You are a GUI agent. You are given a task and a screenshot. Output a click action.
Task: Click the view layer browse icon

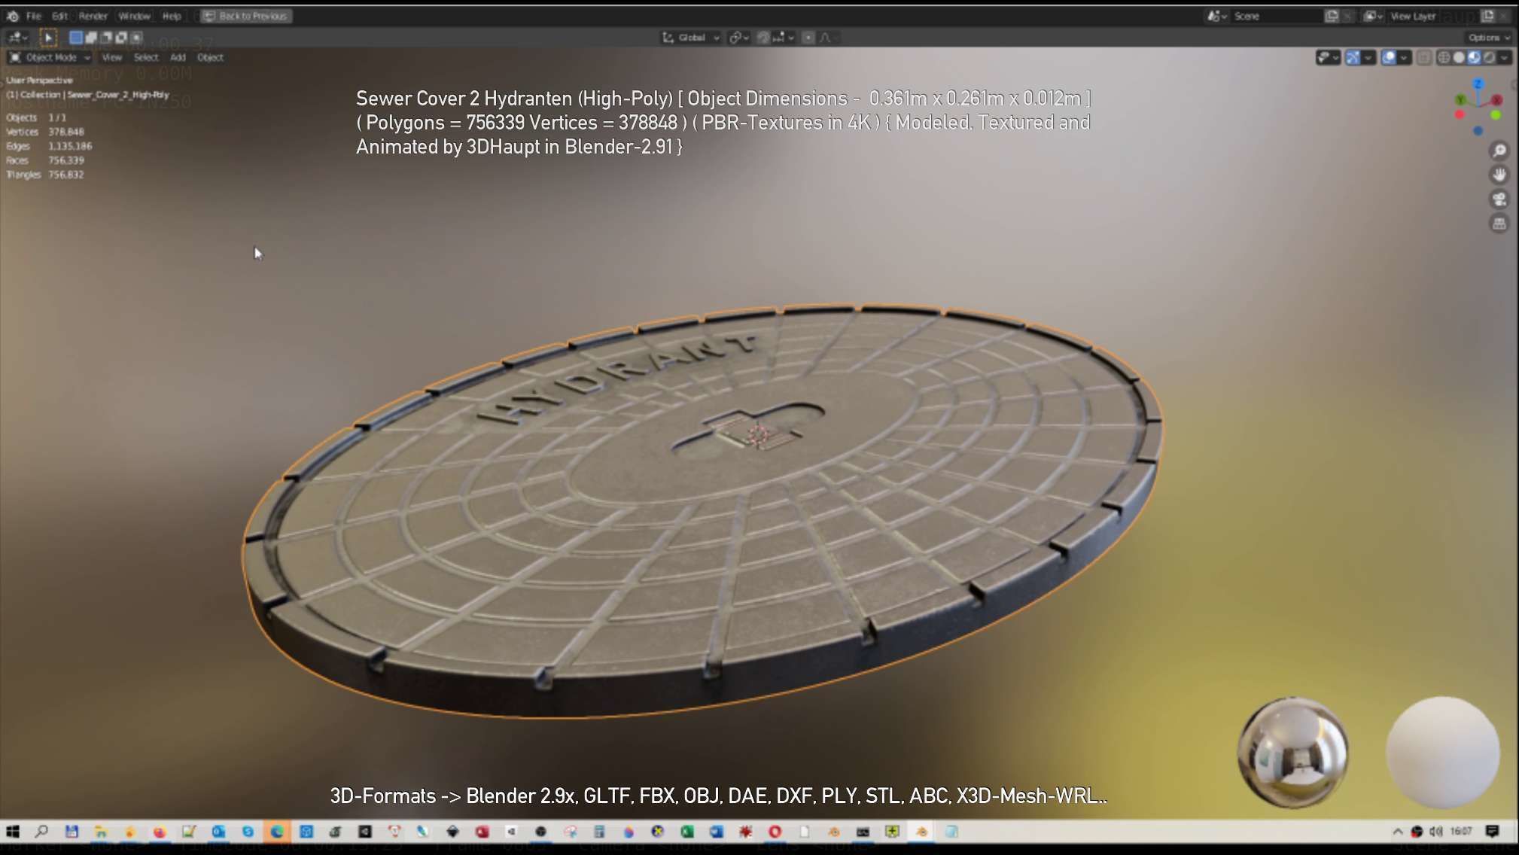pyautogui.click(x=1373, y=16)
